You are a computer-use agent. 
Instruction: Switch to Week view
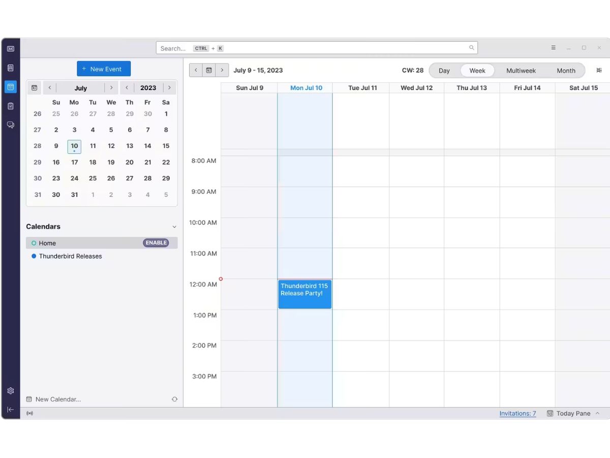pyautogui.click(x=477, y=71)
